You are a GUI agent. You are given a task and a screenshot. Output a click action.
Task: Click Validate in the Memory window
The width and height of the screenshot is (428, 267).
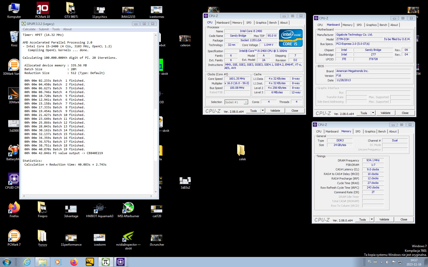[x=384, y=219]
